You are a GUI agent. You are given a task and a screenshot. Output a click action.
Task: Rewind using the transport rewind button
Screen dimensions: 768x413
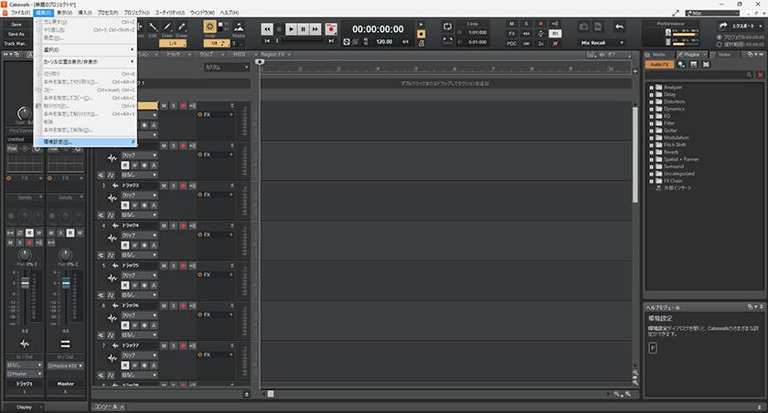268,29
